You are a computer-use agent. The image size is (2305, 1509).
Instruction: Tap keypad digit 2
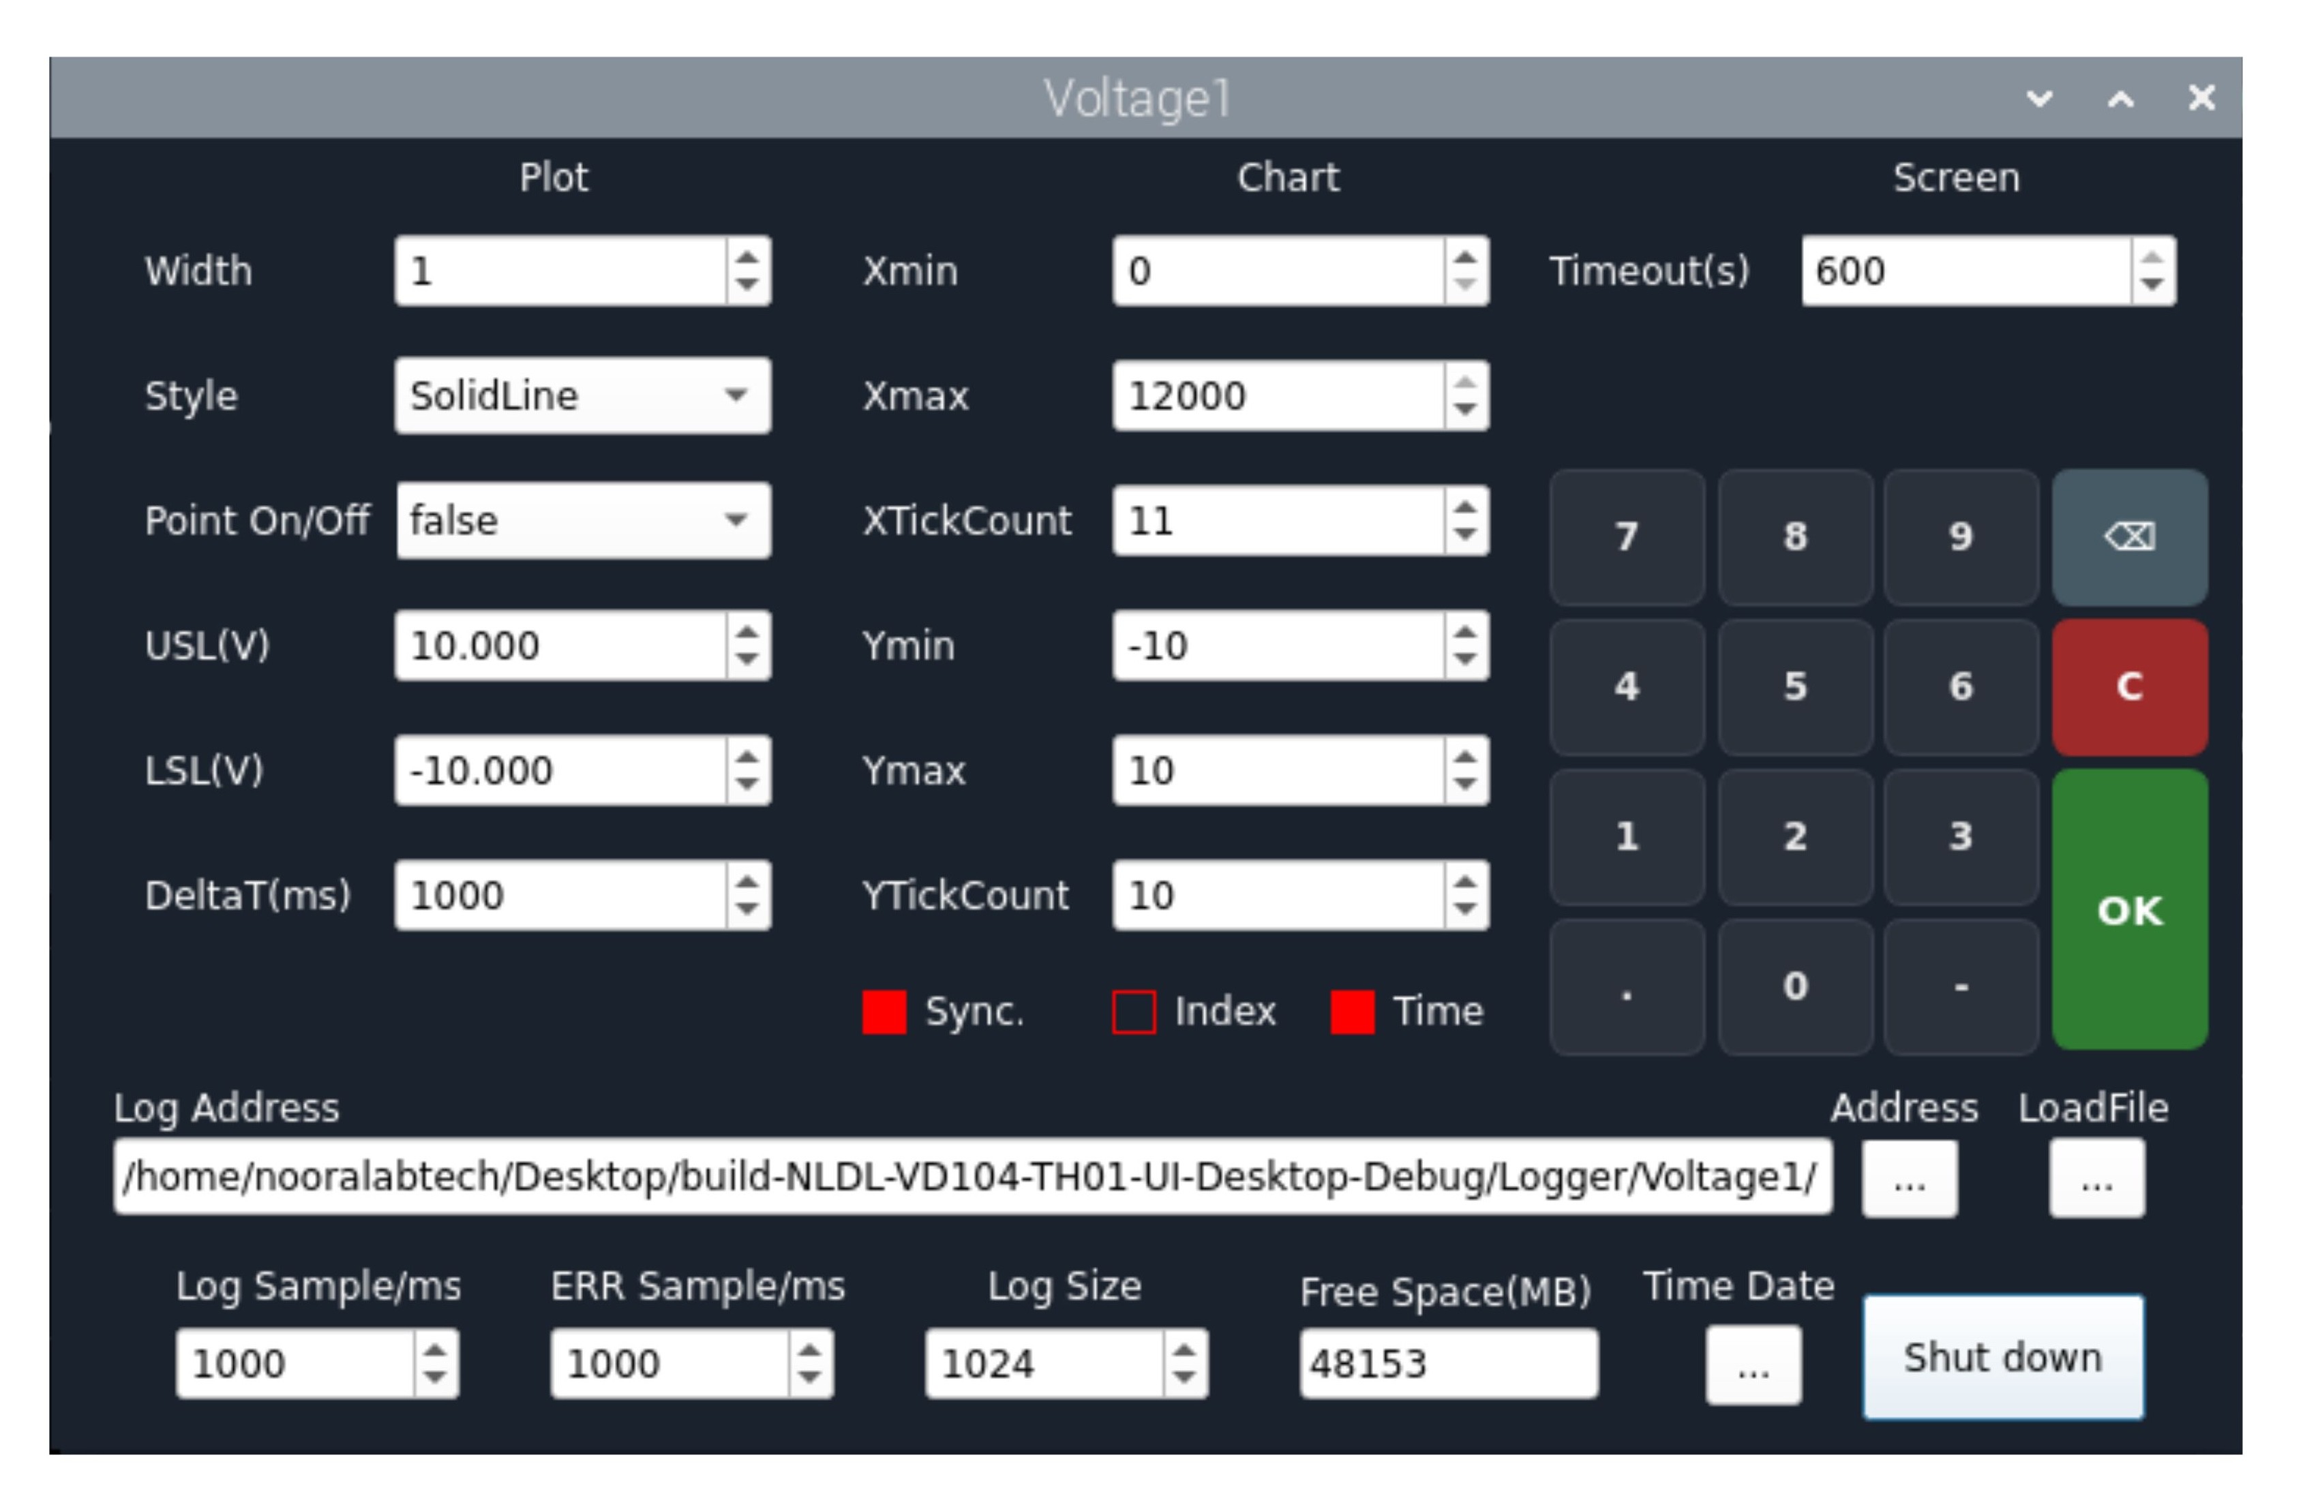point(1794,837)
